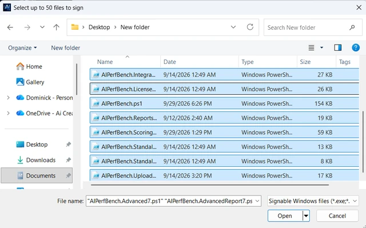
Task: Open Documents in the sidebar
Action: [37, 175]
